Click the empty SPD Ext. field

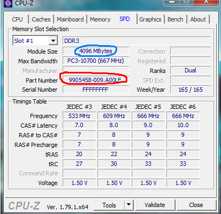(190, 80)
